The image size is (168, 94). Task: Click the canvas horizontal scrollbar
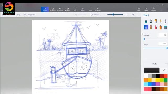coord(70,93)
